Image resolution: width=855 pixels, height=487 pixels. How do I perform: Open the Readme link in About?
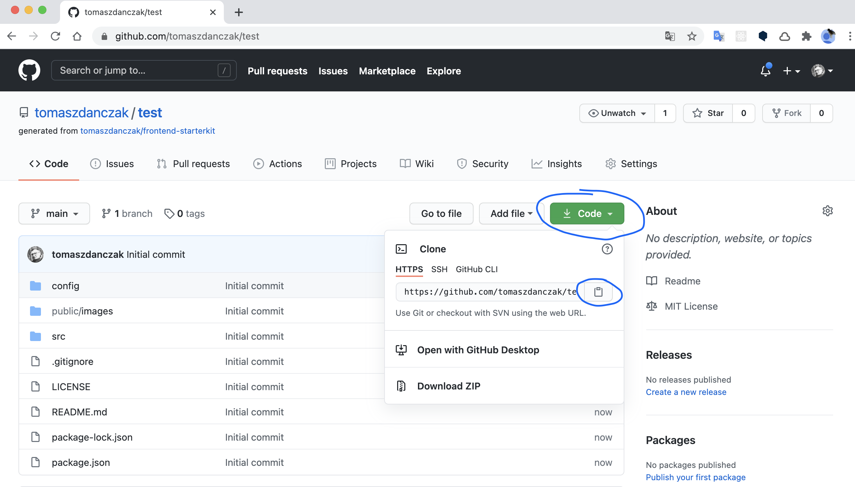(x=682, y=281)
